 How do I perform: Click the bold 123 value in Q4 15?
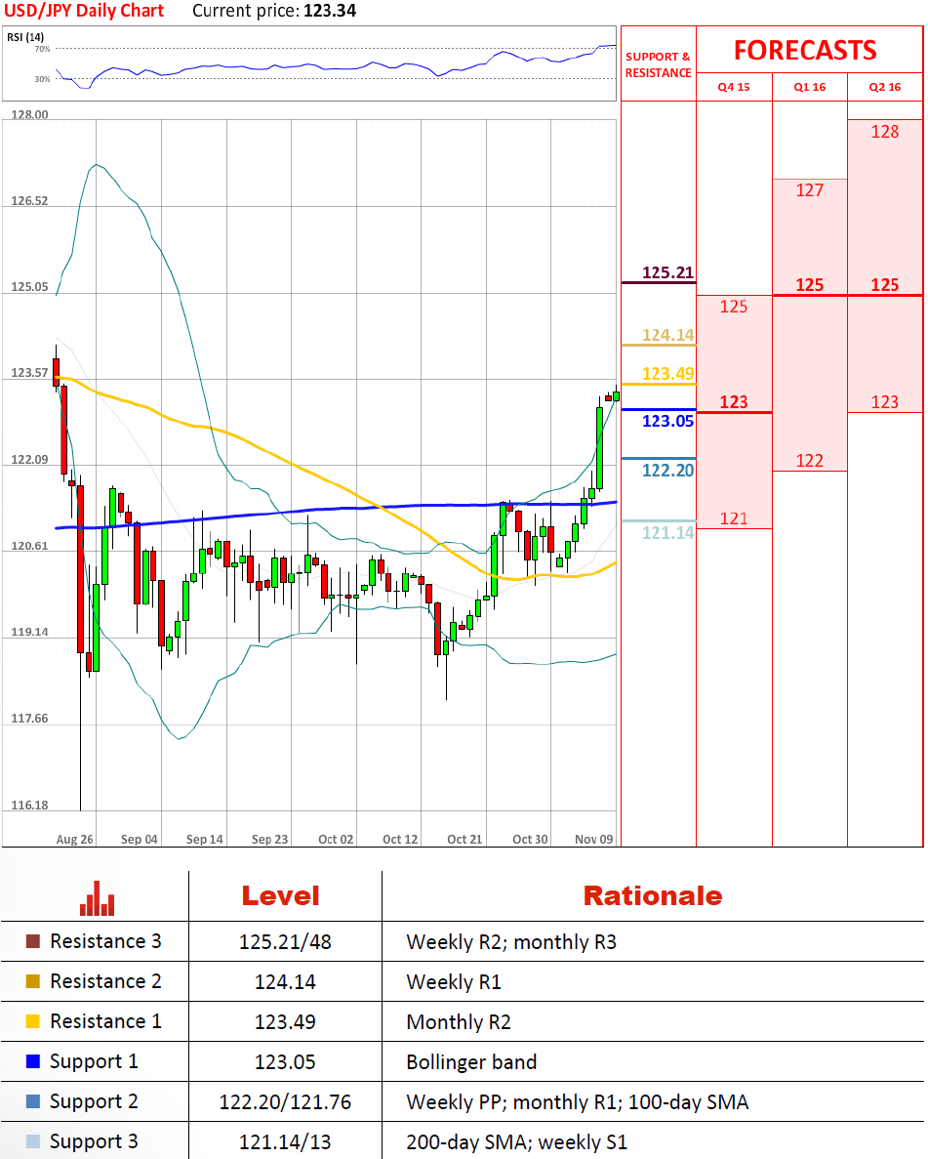pos(734,402)
